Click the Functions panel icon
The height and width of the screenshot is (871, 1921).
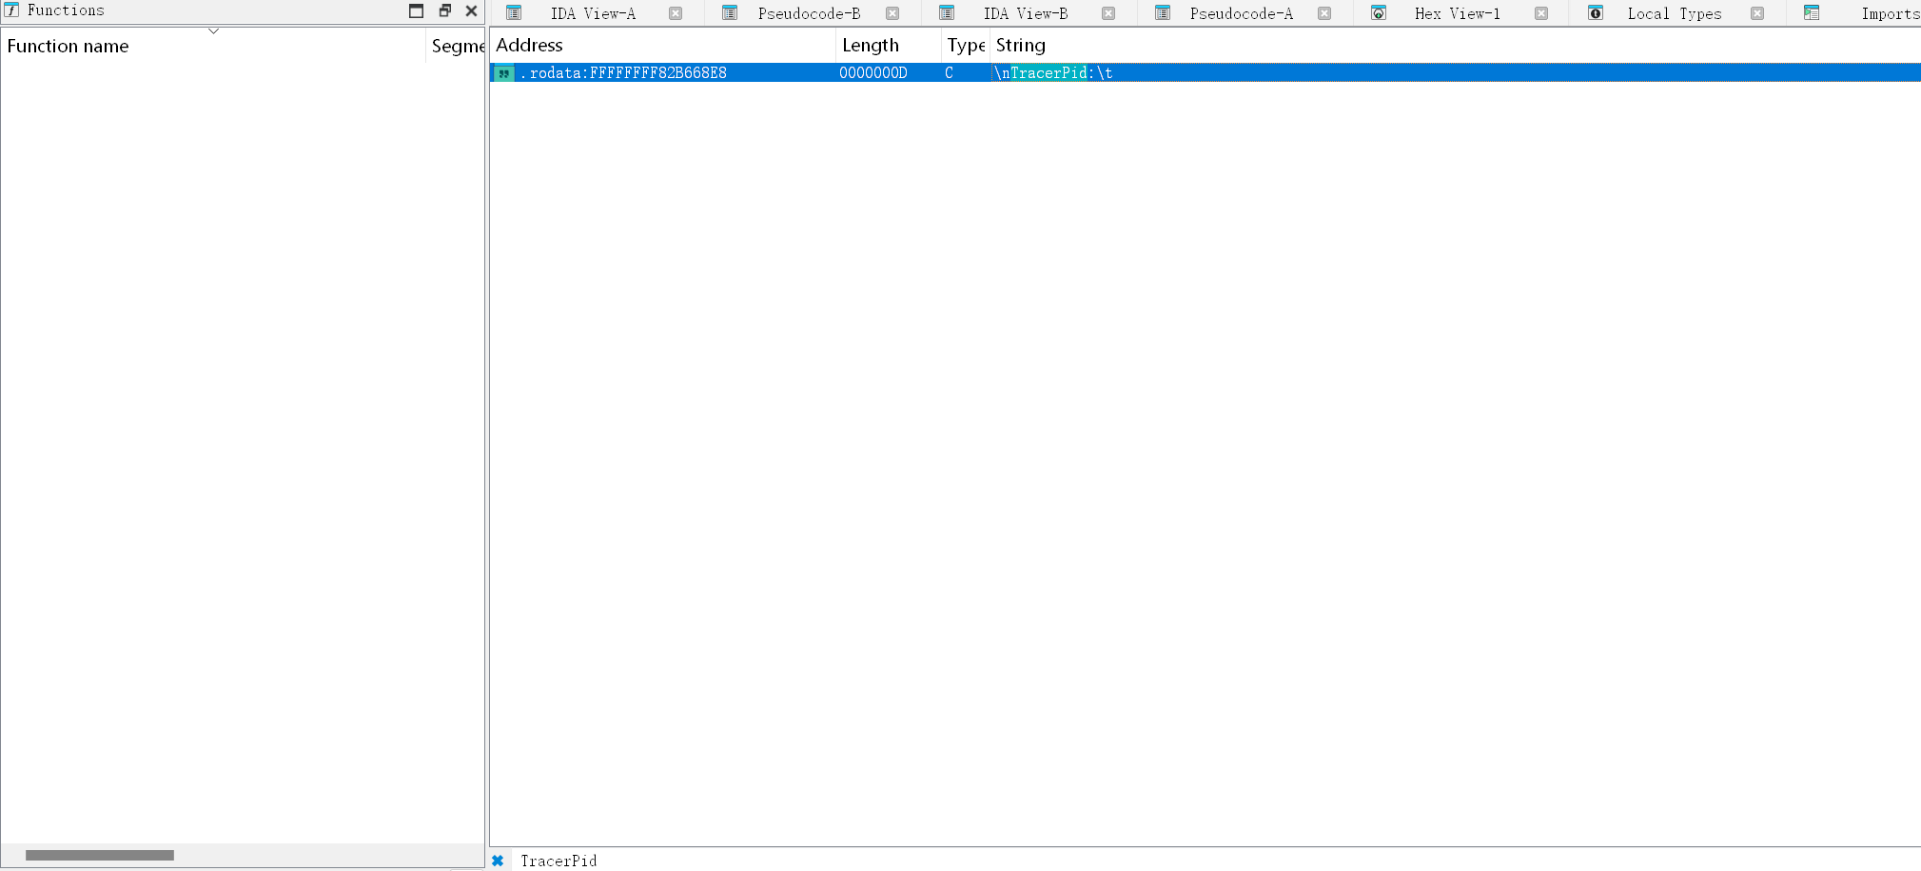click(11, 10)
